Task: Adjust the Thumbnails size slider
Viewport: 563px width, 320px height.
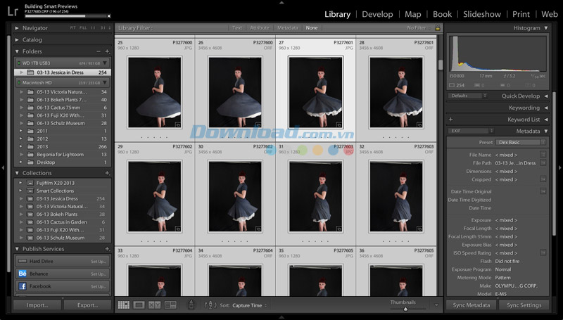Action: pos(405,309)
